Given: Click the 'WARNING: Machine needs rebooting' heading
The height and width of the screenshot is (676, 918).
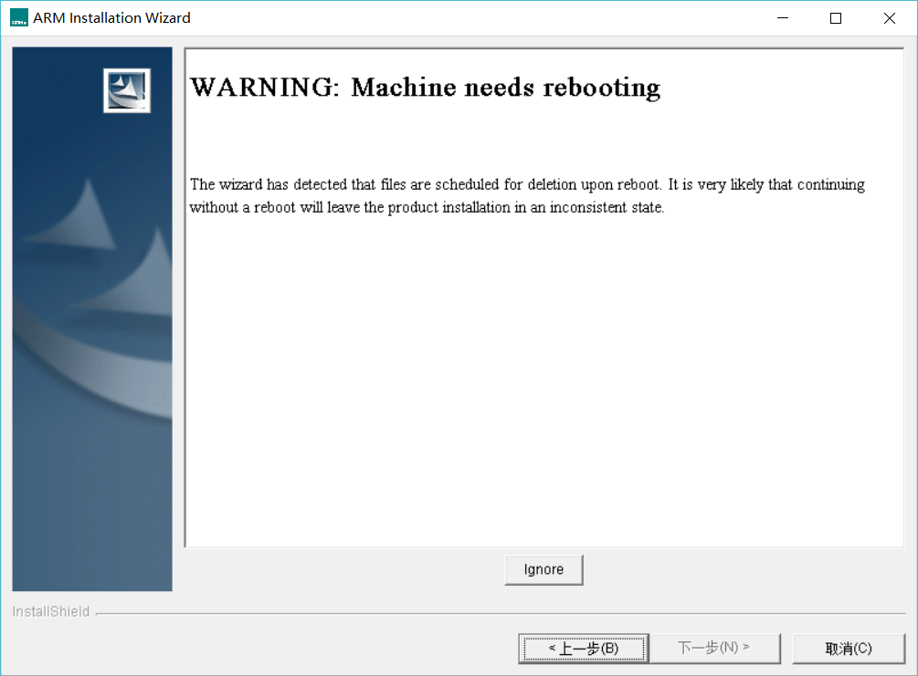Looking at the screenshot, I should [426, 88].
